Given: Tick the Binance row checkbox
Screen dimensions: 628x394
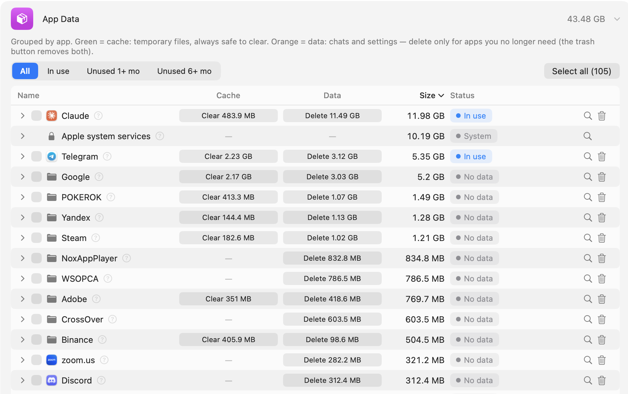Looking at the screenshot, I should [36, 339].
